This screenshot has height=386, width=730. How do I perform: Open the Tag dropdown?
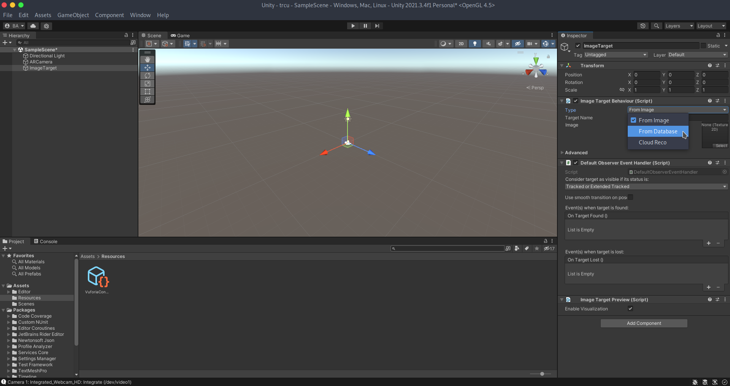click(616, 55)
